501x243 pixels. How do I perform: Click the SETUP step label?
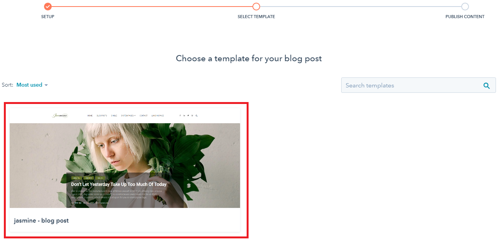(x=48, y=17)
